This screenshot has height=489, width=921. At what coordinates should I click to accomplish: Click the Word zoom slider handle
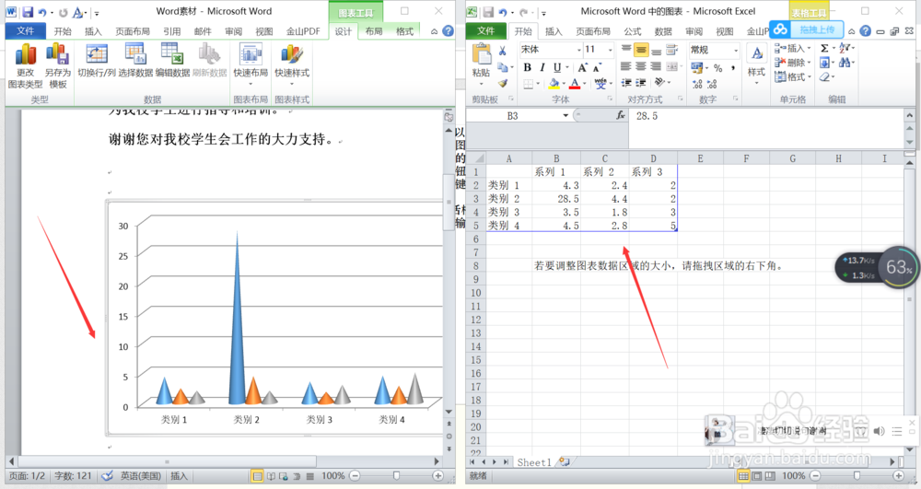tap(396, 476)
